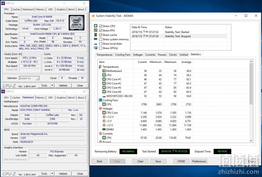Open the Unified tab
Viewport: 262px width, 177px height.
(x=184, y=55)
